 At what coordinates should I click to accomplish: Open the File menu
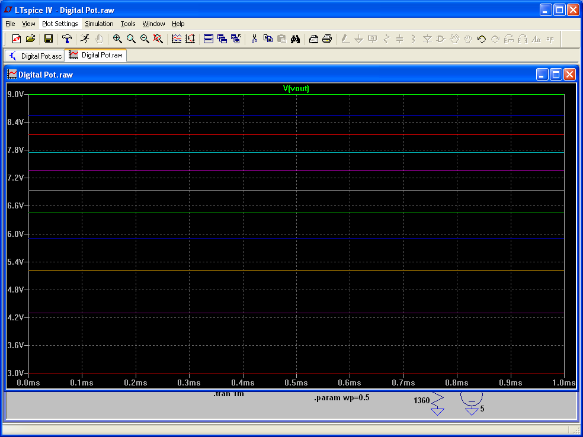(11, 24)
